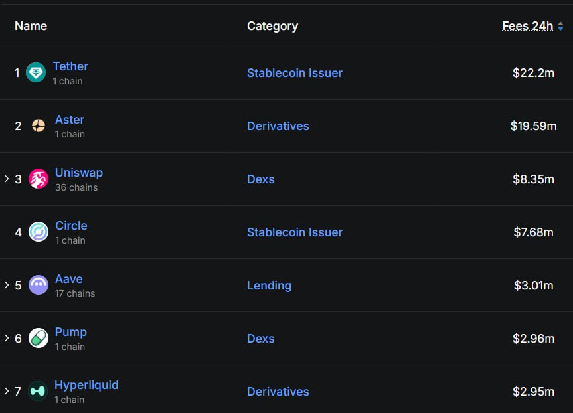Sort table by Fees 24h arrow
The image size is (573, 413).
point(561,27)
